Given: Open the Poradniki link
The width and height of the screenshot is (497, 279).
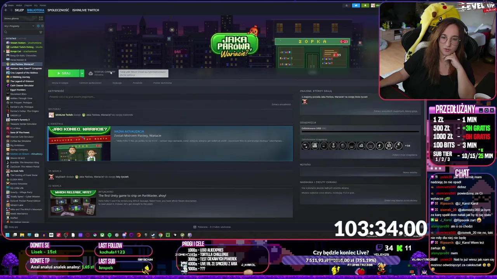Looking at the screenshot, I should (137, 83).
